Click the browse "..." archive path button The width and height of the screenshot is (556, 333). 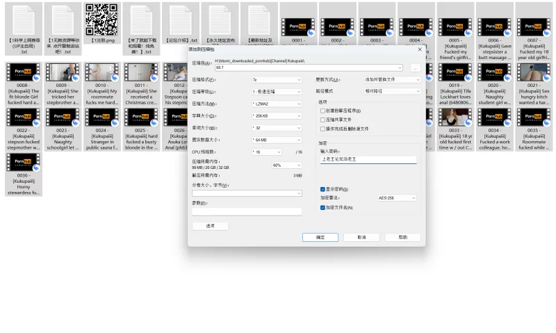tap(415, 68)
